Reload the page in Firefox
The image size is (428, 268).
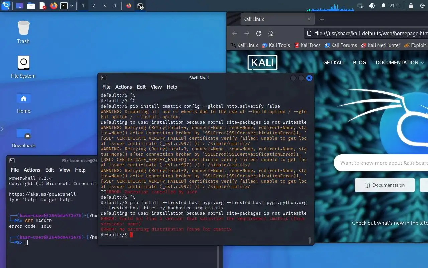click(x=259, y=33)
